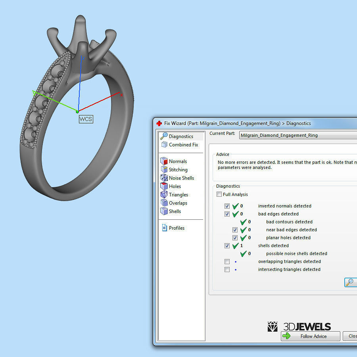Click the magnifier Update button
The width and height of the screenshot is (357, 357).
coord(350,282)
